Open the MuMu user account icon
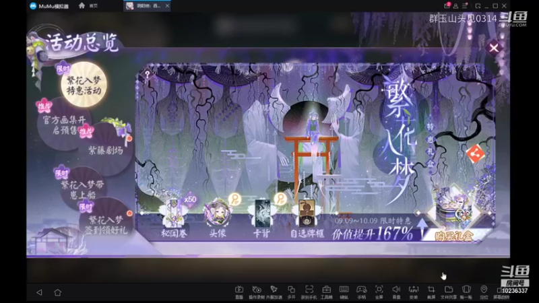Screen dimensions: 539x303 pos(456,6)
